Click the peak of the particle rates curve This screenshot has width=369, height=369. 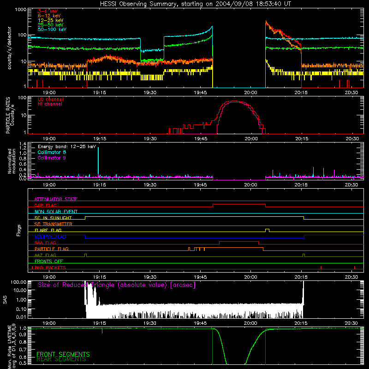point(234,101)
